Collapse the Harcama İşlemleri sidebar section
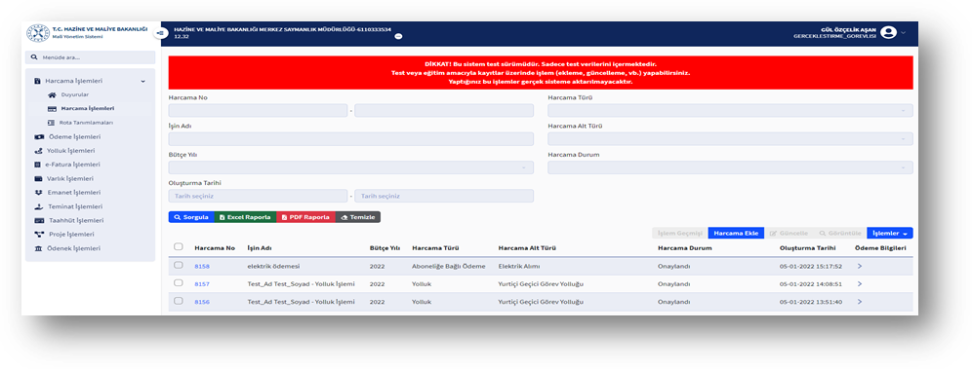 point(90,81)
